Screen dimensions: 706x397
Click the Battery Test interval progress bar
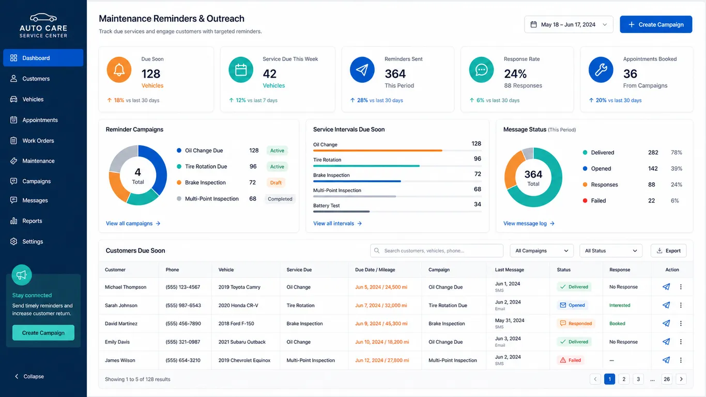tap(397, 212)
